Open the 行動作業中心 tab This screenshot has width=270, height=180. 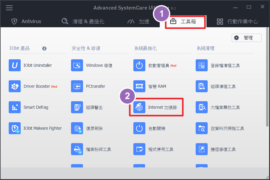pyautogui.click(x=237, y=22)
